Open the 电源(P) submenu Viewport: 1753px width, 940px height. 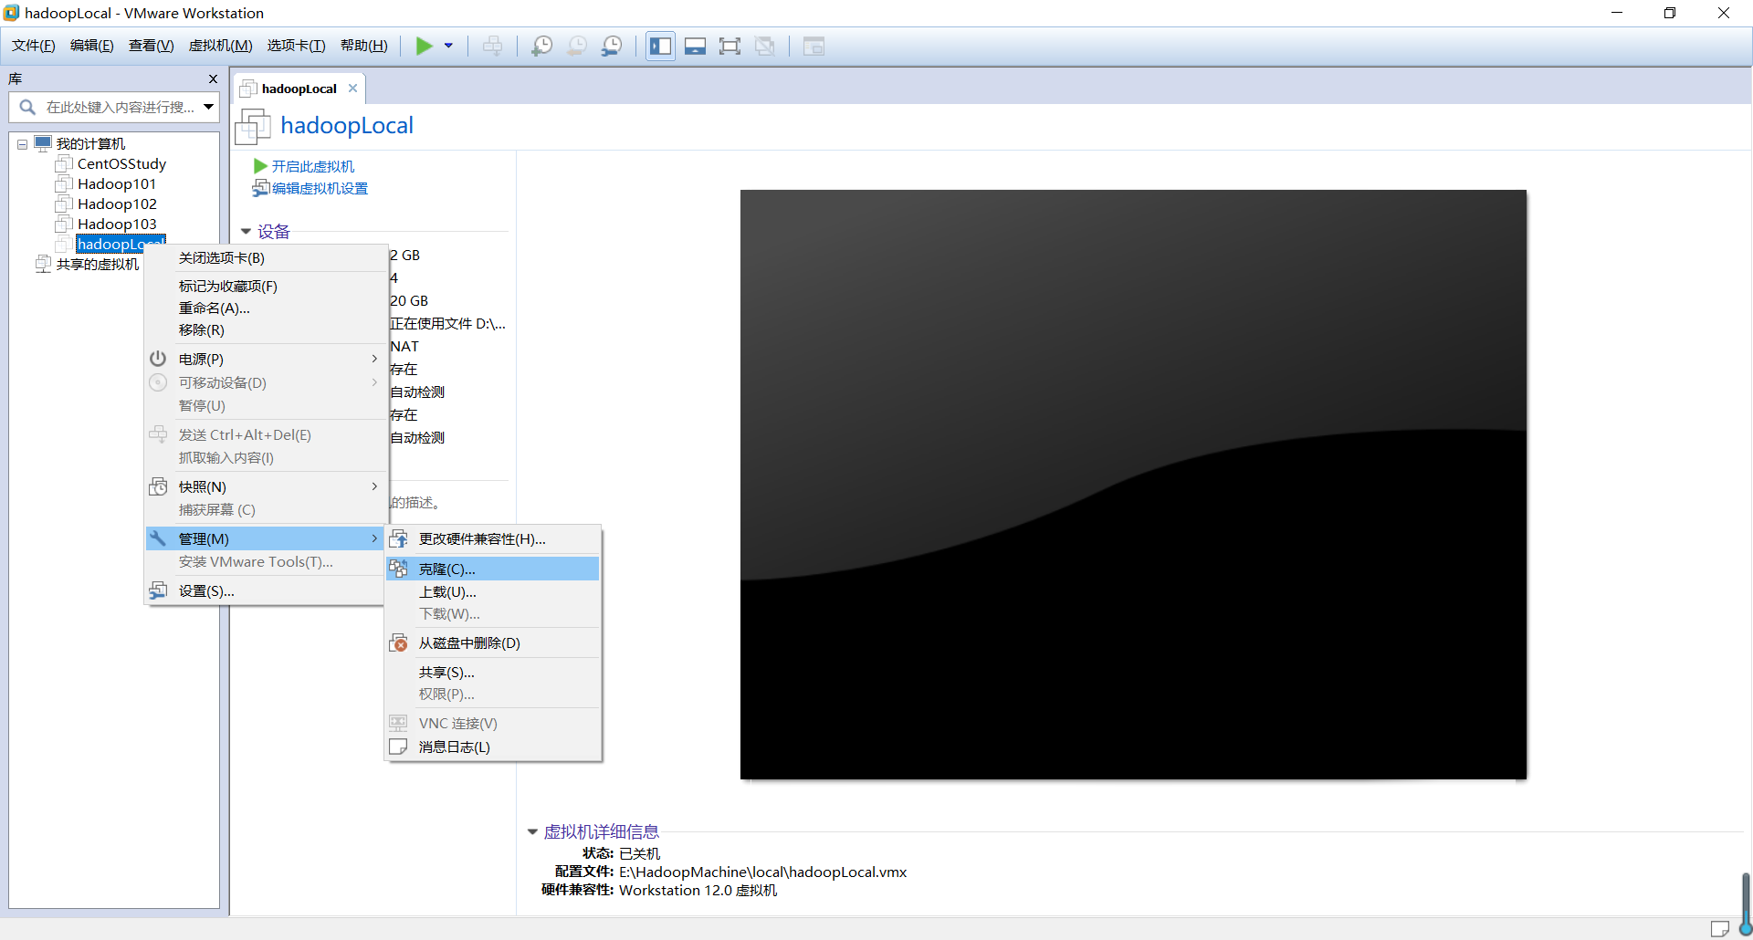(x=267, y=360)
